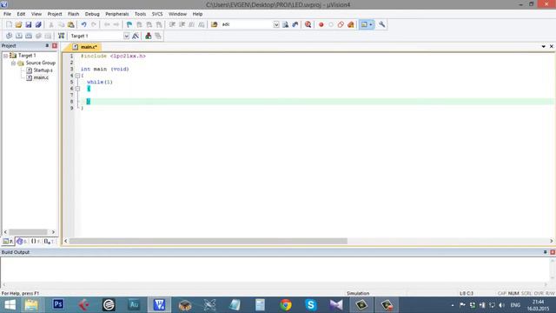This screenshot has height=313, width=556.
Task: Open the Window menu
Action: [177, 14]
